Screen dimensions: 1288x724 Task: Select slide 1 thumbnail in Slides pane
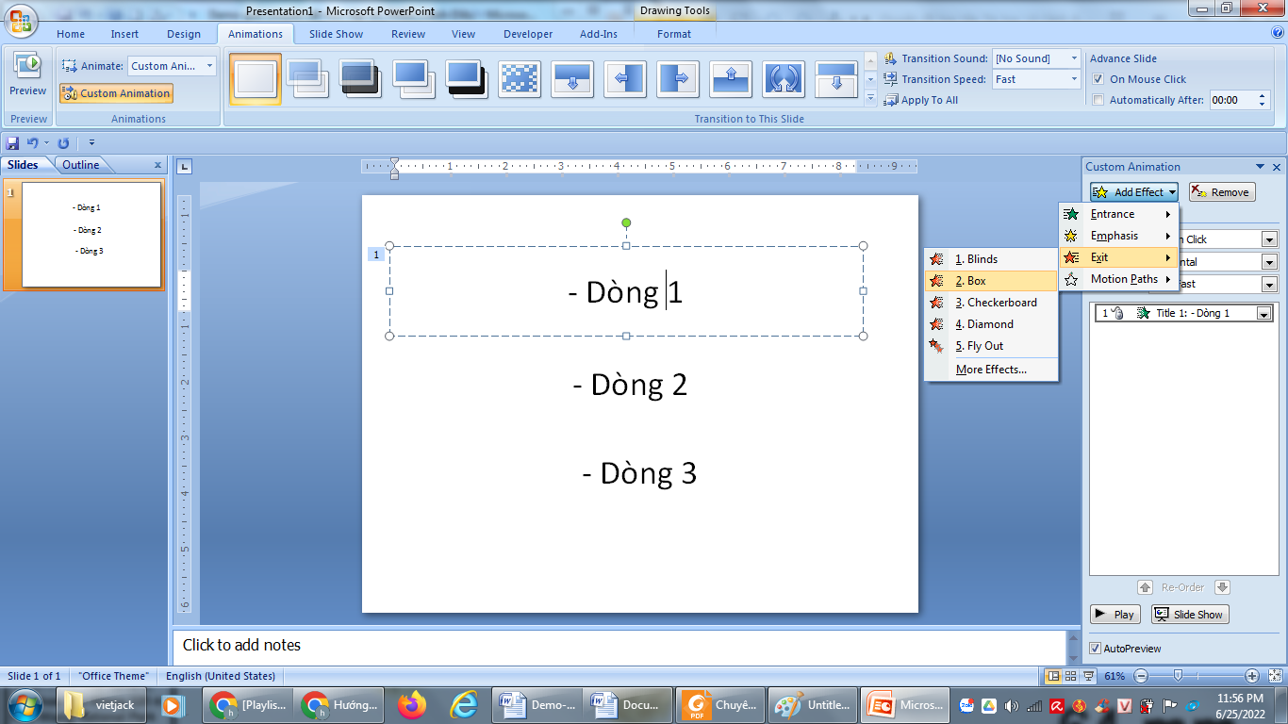[91, 235]
